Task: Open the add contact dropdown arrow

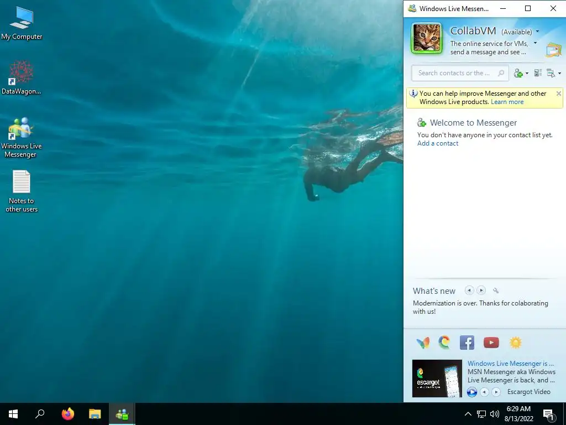Action: pyautogui.click(x=527, y=74)
